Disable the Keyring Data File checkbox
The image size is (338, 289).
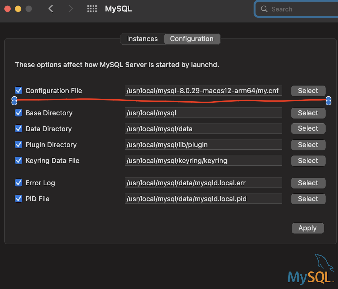click(x=19, y=161)
